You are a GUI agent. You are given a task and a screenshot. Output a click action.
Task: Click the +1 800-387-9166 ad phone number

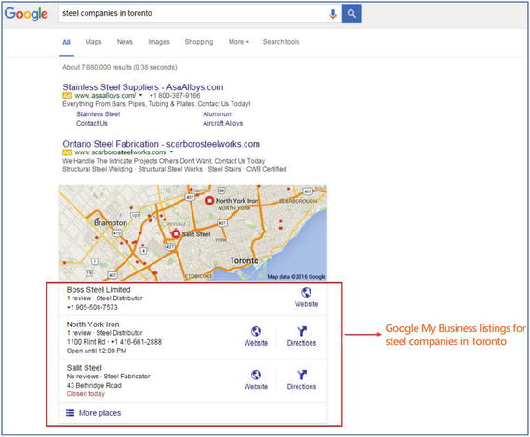[x=175, y=96]
